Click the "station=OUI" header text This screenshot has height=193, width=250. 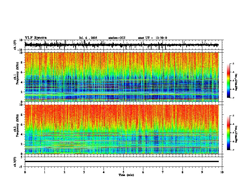point(117,38)
